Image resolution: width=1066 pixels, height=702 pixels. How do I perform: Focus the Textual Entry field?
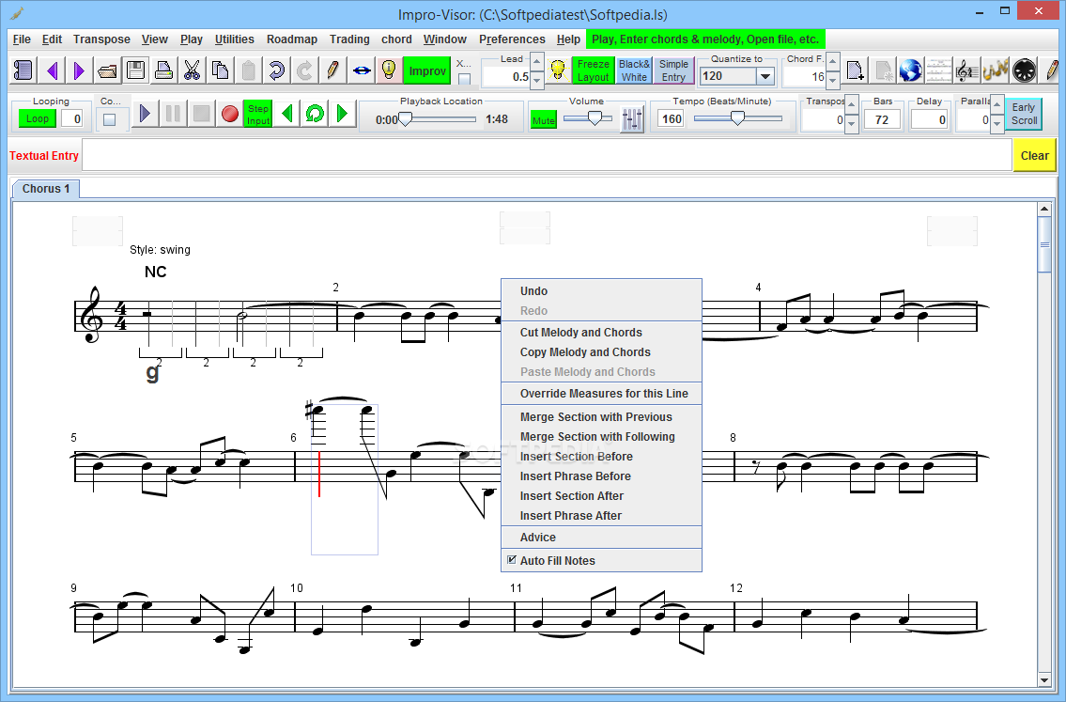point(547,155)
